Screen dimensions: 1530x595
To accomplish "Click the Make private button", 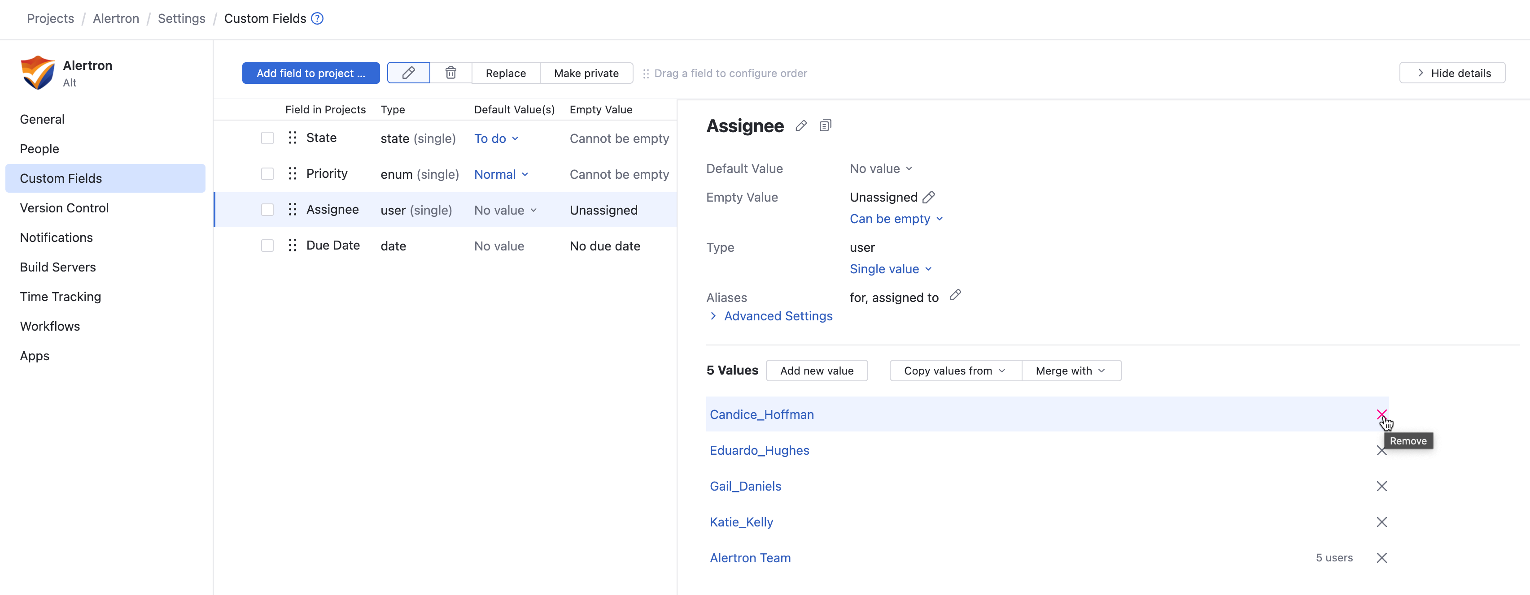I will 586,73.
